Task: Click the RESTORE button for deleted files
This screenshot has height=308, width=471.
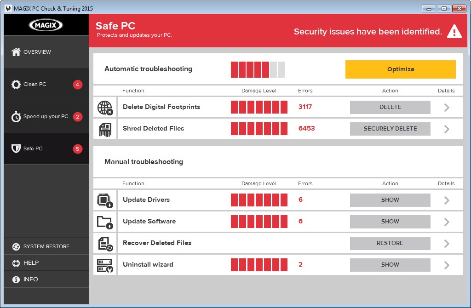Action: coord(390,243)
